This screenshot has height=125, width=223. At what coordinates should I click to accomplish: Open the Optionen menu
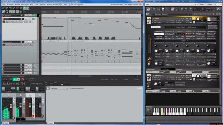click(43, 5)
